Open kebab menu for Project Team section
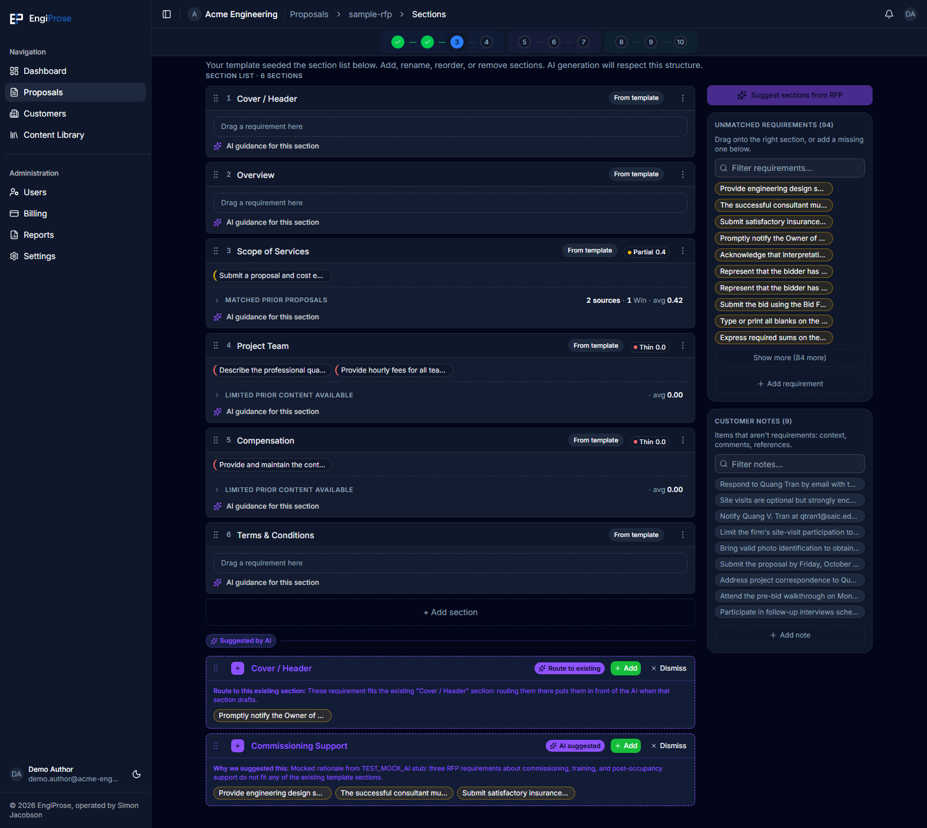The width and height of the screenshot is (927, 828). [x=683, y=345]
